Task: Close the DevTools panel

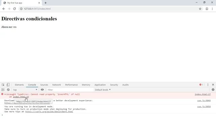Action: 213,85
